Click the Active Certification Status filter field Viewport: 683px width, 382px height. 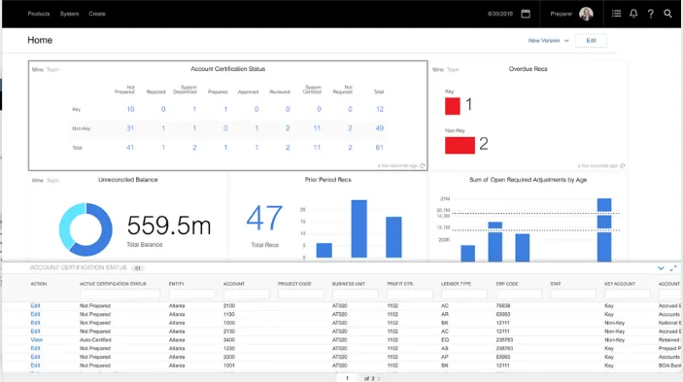(x=120, y=295)
